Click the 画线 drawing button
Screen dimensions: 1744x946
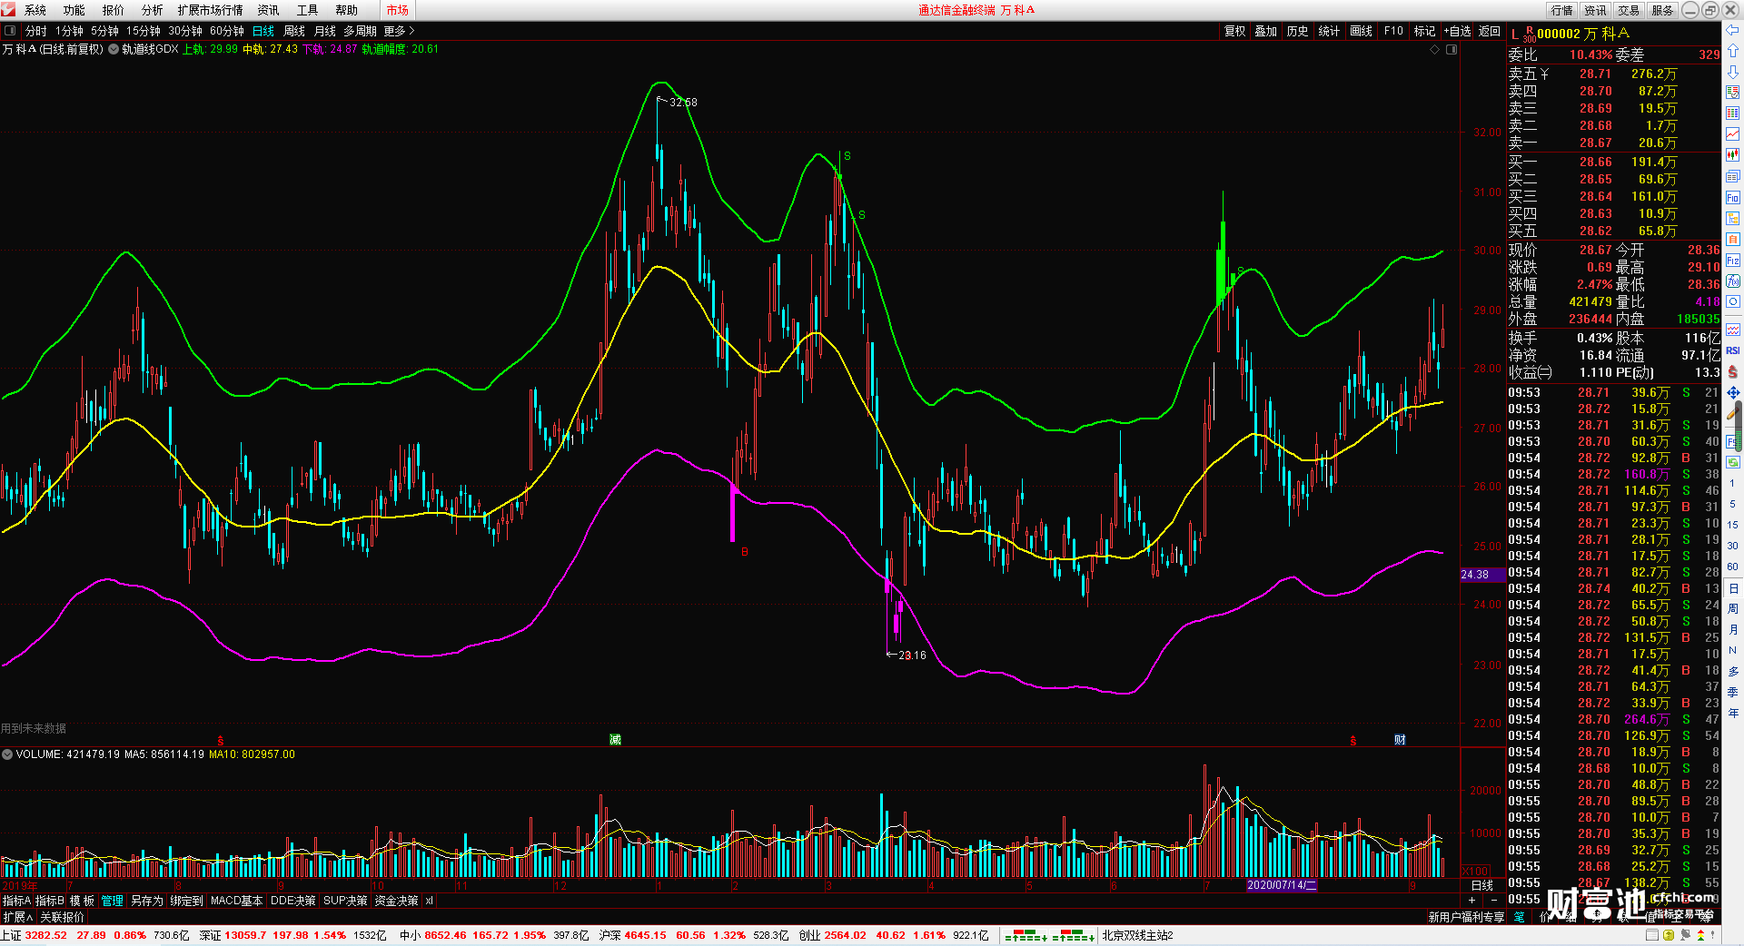point(1362,31)
